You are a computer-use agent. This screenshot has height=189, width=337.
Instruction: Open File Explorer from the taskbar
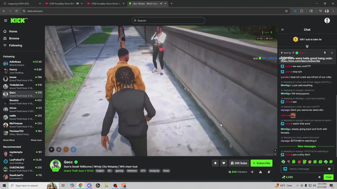click(x=106, y=186)
